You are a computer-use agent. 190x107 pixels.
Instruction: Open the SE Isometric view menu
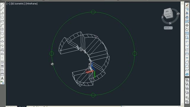(18, 4)
